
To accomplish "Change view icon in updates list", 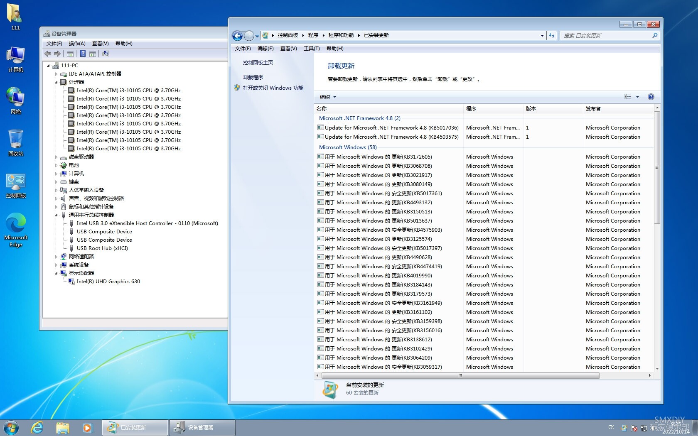I will coord(627,97).
